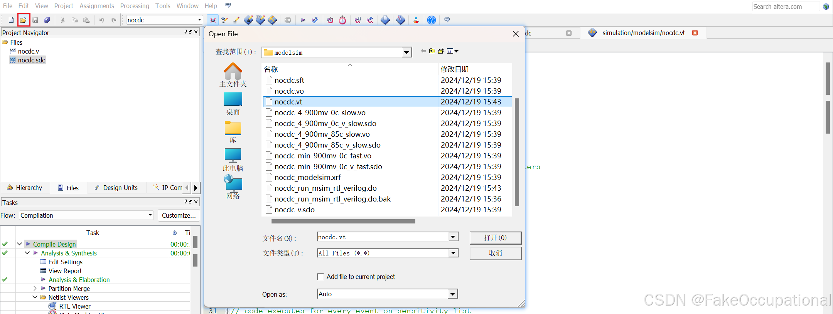833x314 pixels.
Task: Click the highlighted first blue toolbar icon
Action: [x=213, y=20]
